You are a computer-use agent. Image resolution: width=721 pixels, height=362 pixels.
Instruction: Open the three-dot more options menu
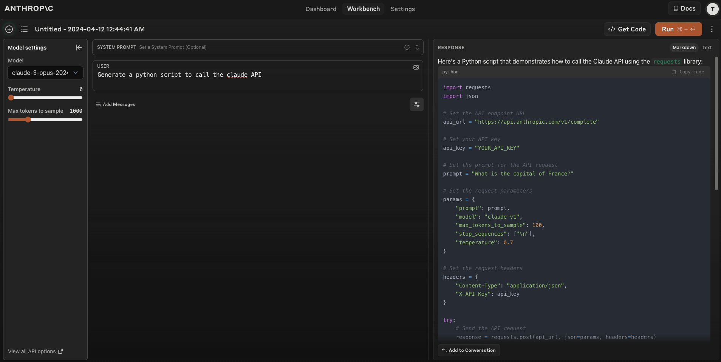click(x=712, y=29)
